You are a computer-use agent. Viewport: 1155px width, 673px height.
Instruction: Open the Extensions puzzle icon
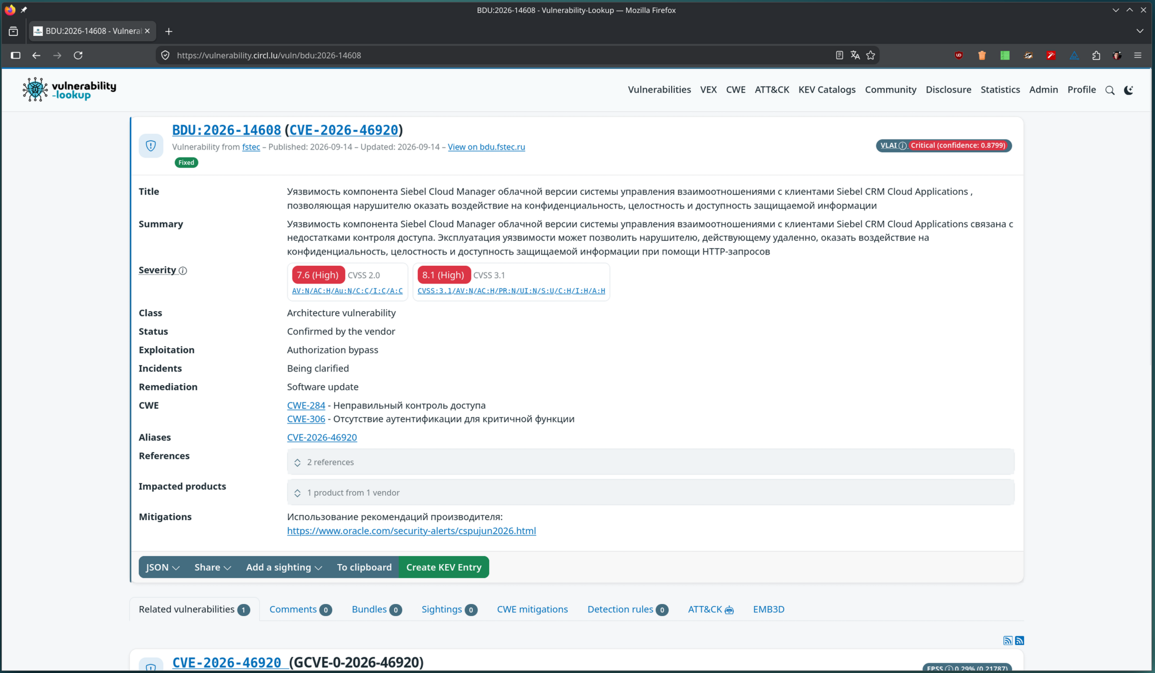tap(1096, 55)
